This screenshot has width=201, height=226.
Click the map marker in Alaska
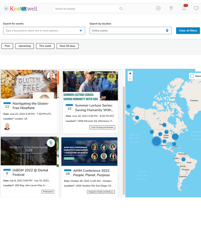pos(137,118)
